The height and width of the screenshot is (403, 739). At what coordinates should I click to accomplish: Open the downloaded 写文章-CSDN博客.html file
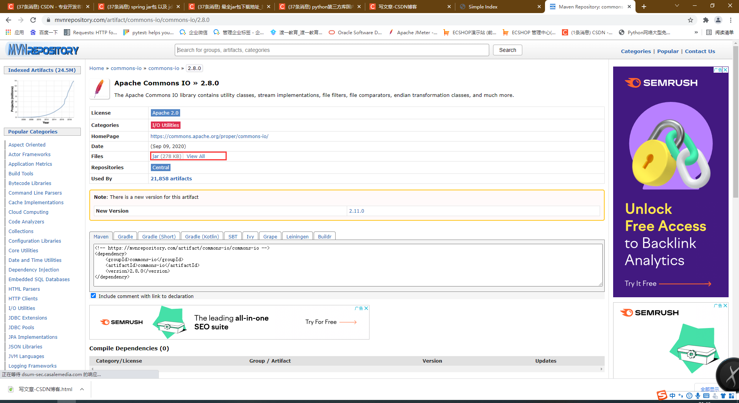(x=40, y=389)
